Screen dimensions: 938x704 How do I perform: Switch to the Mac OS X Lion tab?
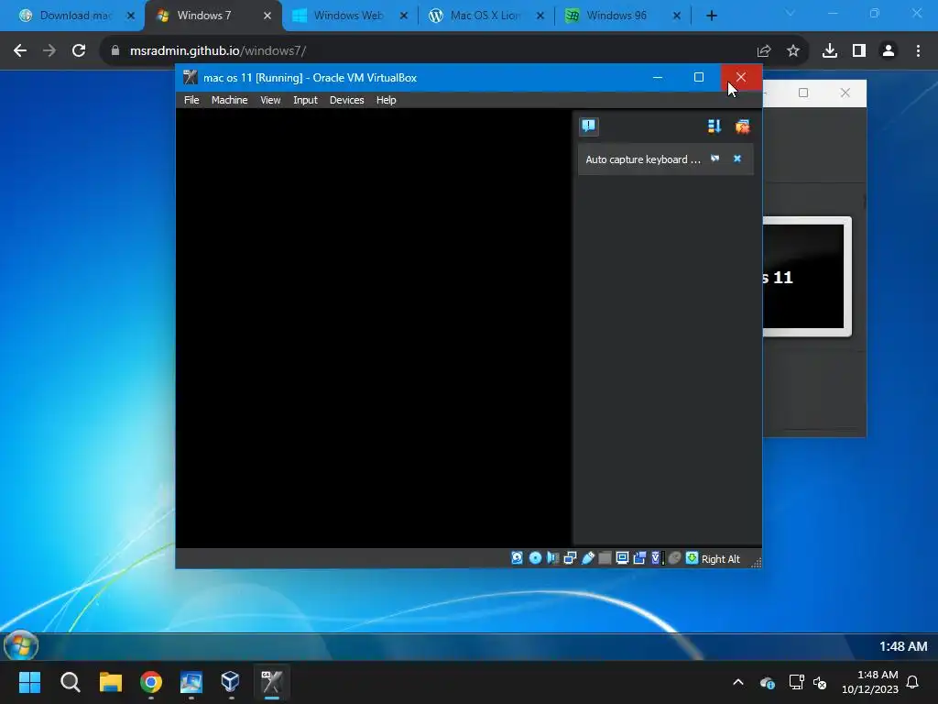click(485, 16)
